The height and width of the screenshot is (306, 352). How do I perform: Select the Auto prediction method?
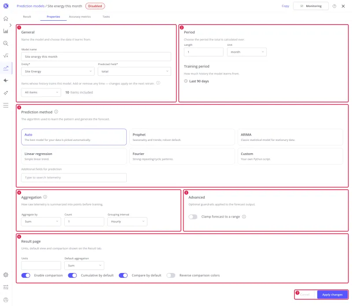(x=74, y=137)
